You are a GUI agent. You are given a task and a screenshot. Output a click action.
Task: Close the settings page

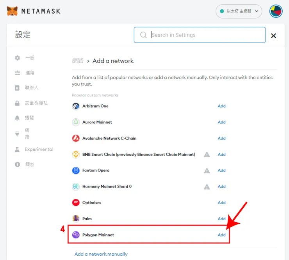273,36
